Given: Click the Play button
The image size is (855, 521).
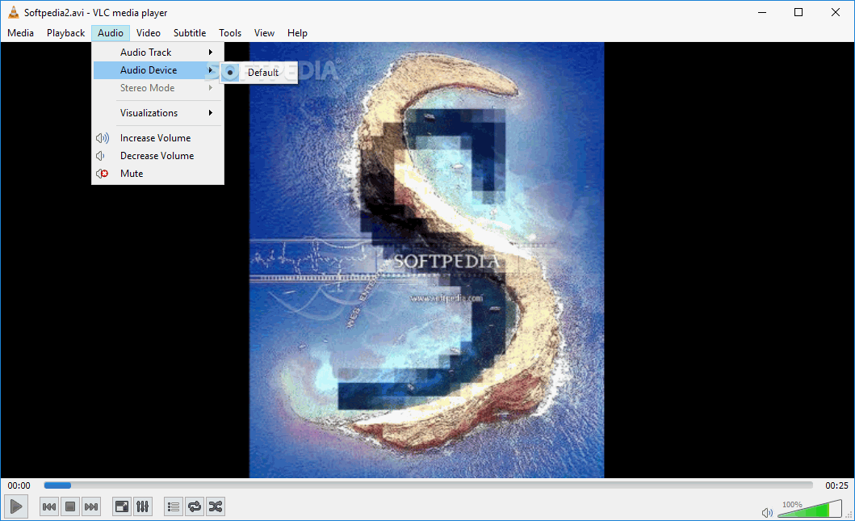Looking at the screenshot, I should 16,506.
